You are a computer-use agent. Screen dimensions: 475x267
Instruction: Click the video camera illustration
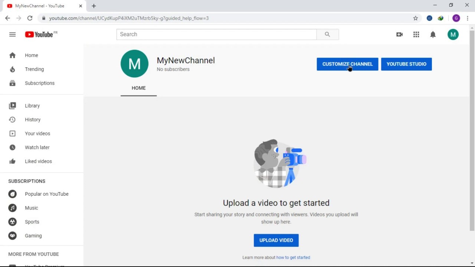point(280,163)
